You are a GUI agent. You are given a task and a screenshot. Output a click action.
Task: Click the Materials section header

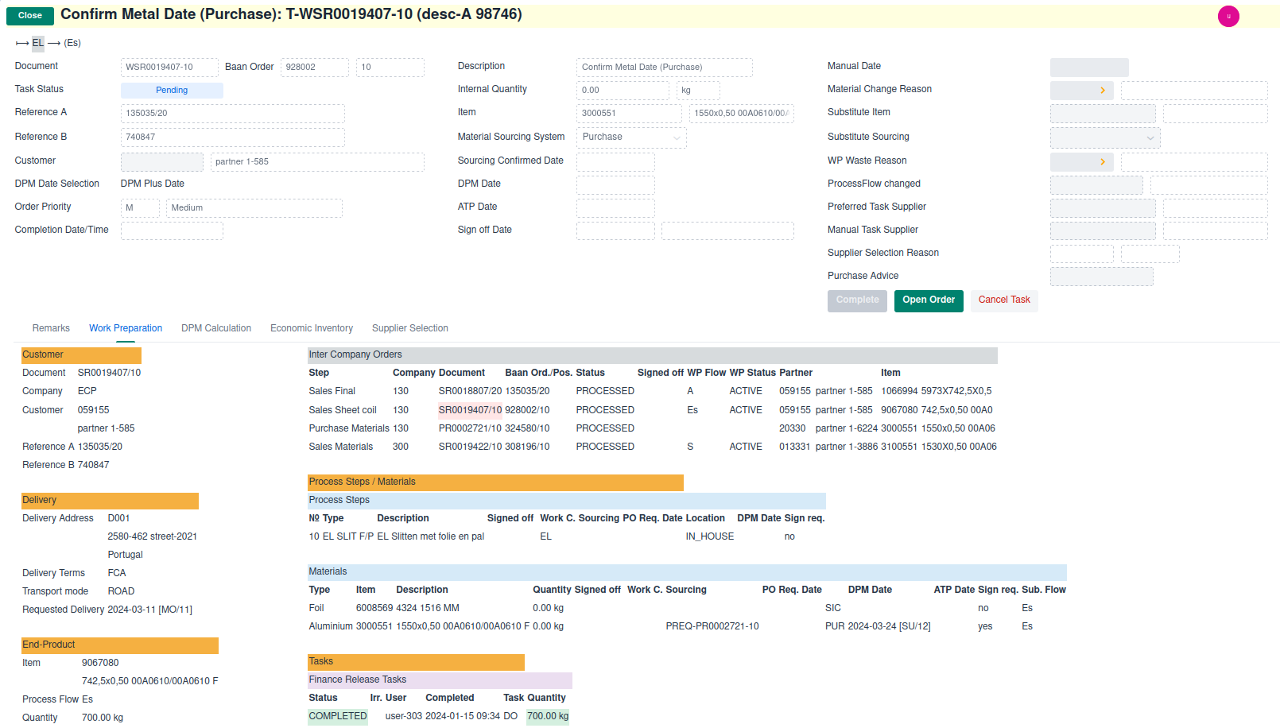[687, 572]
